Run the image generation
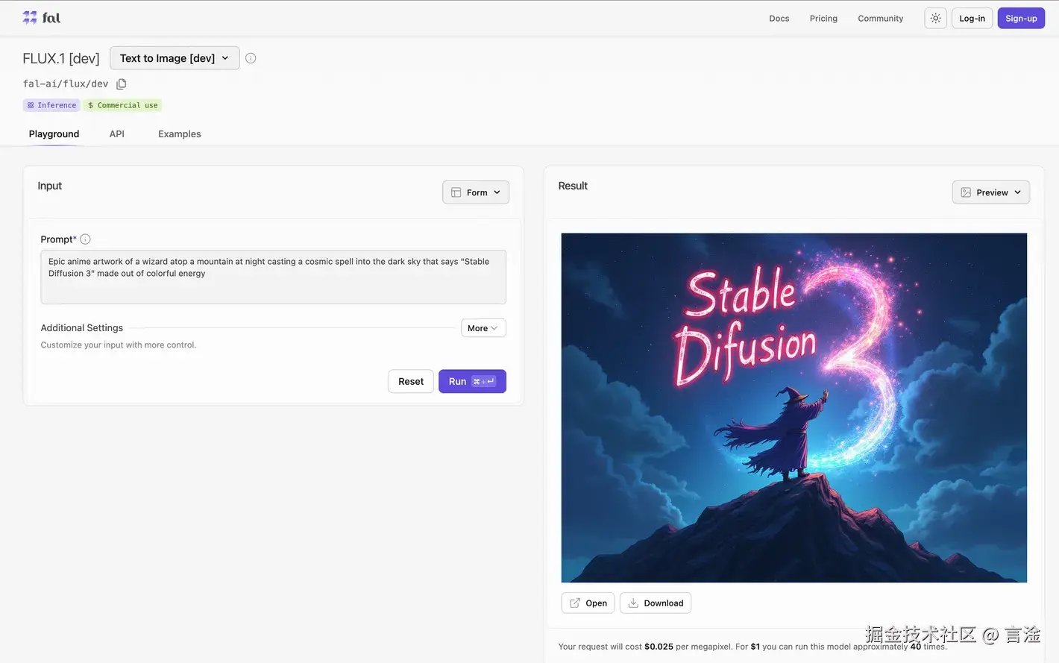 click(x=472, y=381)
